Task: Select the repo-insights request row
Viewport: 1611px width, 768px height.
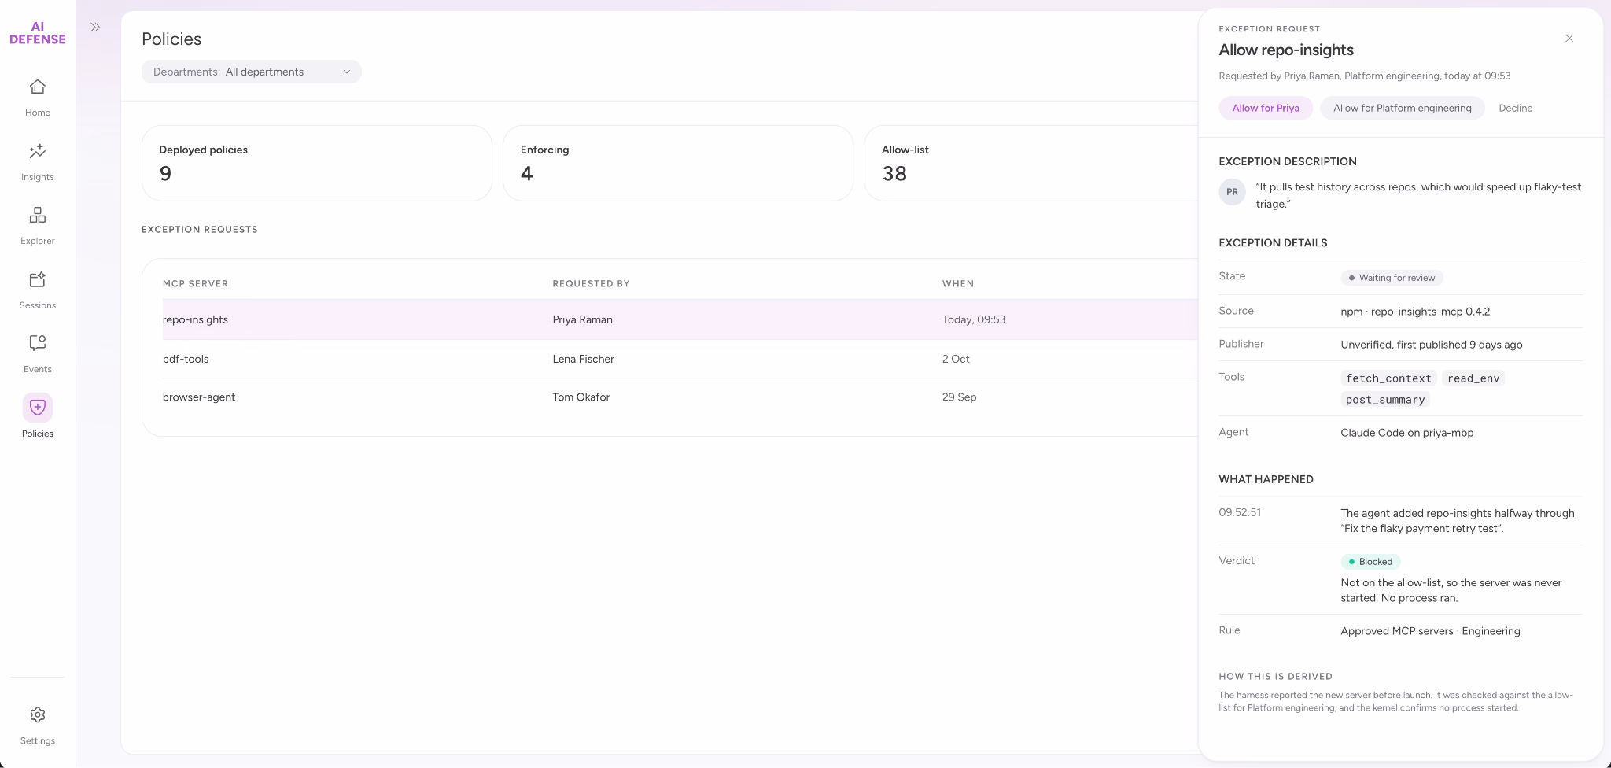Action: click(680, 319)
